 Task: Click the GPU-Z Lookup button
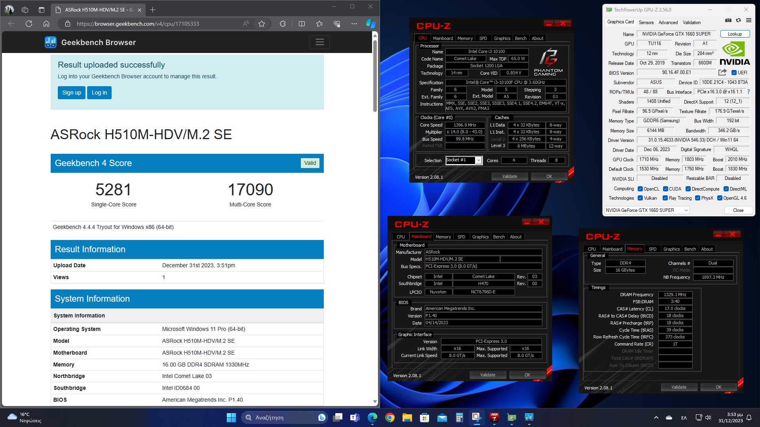(735, 34)
